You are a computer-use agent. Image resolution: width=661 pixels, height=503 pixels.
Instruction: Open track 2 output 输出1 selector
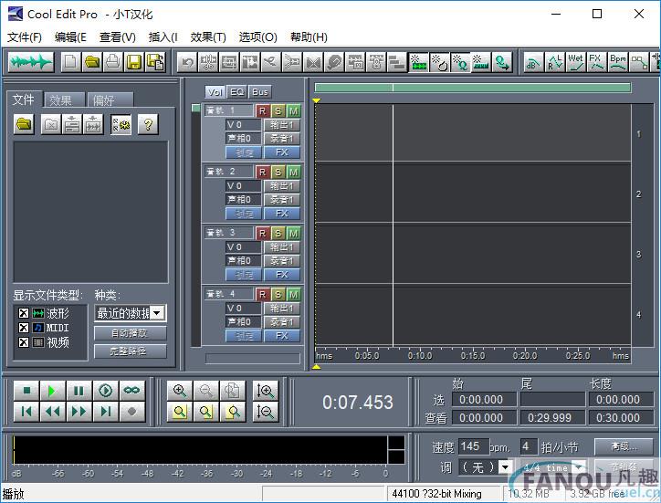click(282, 186)
